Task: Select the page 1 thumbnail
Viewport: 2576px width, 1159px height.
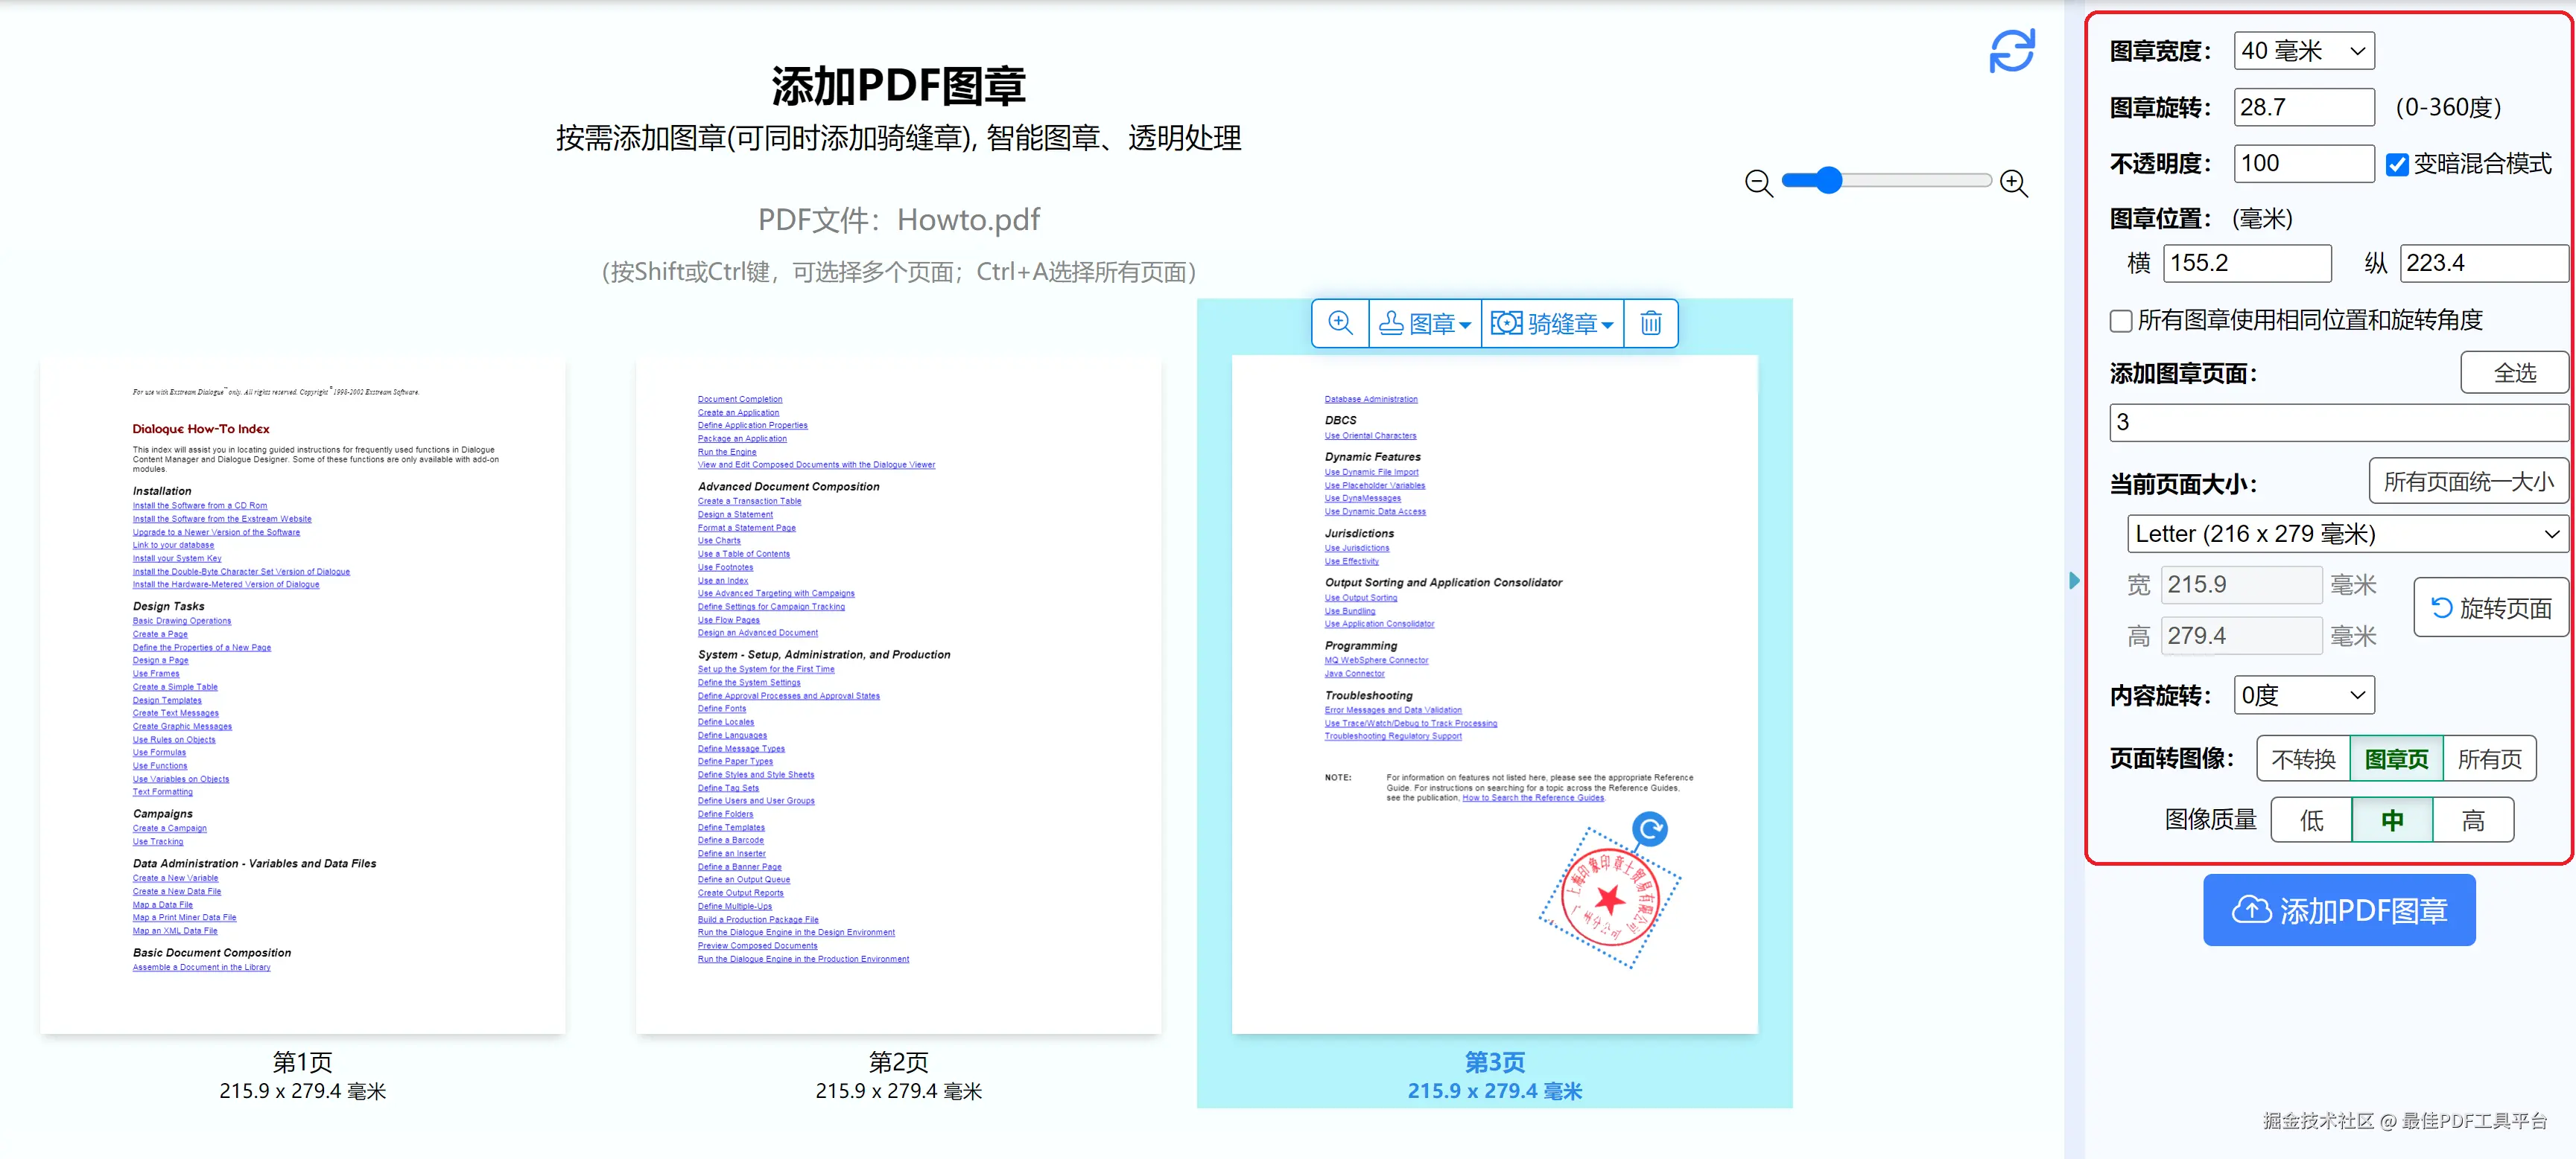Action: pyautogui.click(x=302, y=695)
